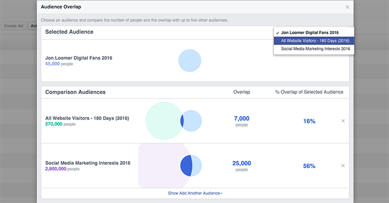Click Create Ad button in background page
The image size is (389, 203).
point(14,26)
